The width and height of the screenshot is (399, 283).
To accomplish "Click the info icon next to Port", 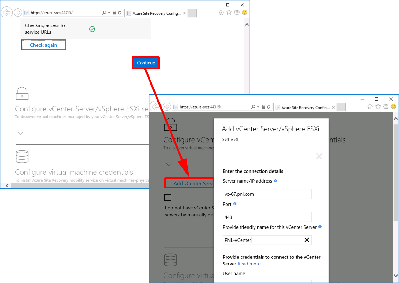I will click(x=235, y=204).
